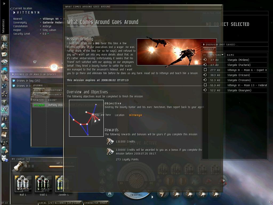The height and width of the screenshot is (205, 273).
Task: Open the Journal book icon in sidebar
Action: (x=4, y=134)
